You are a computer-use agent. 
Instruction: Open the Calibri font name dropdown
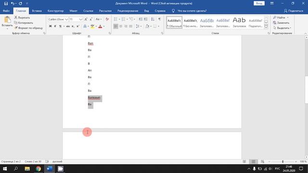tap(66, 19)
